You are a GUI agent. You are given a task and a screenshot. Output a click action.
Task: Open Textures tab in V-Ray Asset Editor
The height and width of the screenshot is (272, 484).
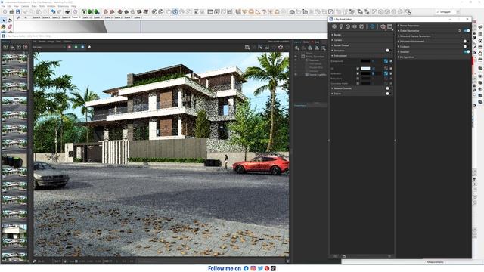tap(361, 27)
